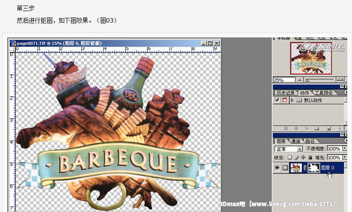
Task: Click the BARBEQUE banner in the canvas
Action: tap(118, 162)
